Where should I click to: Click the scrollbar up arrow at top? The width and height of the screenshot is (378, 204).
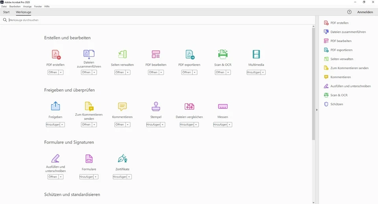[313, 26]
